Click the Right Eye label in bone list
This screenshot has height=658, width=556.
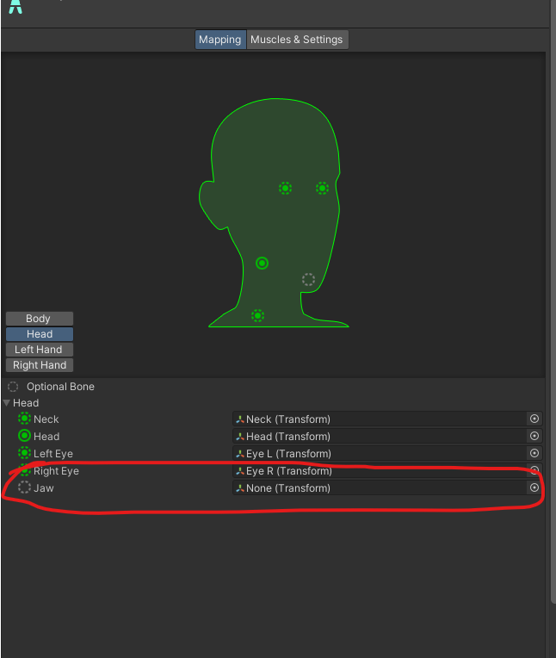(x=56, y=471)
